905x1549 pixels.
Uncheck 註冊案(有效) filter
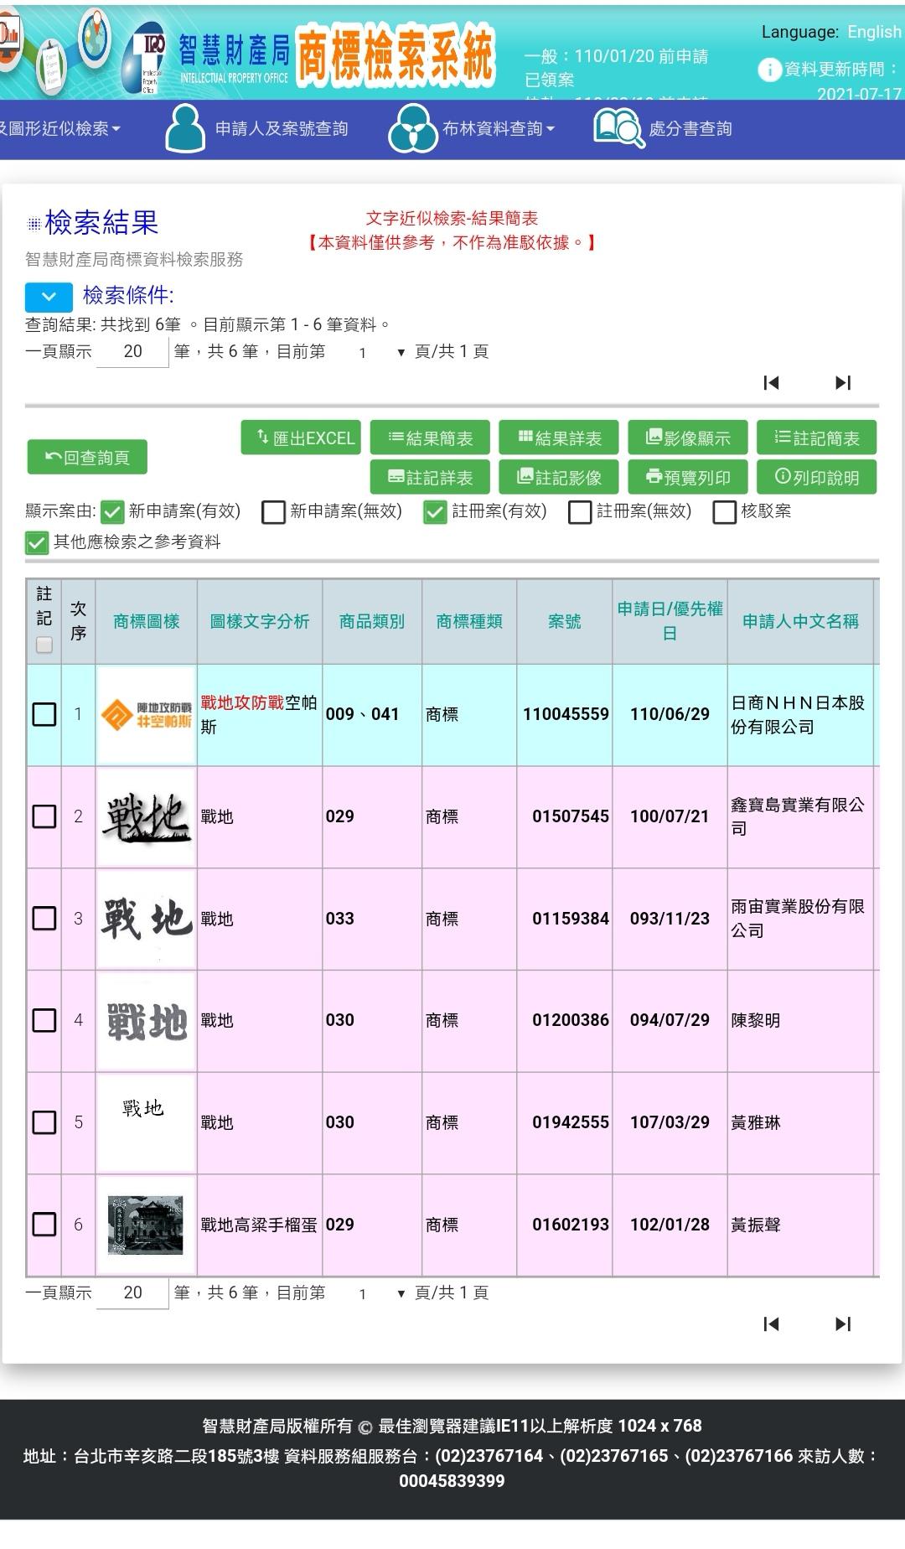pyautogui.click(x=435, y=511)
